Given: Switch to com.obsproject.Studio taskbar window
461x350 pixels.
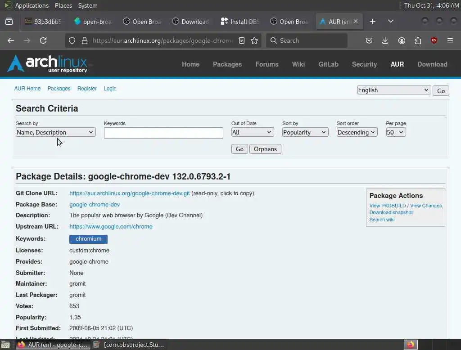Looking at the screenshot, I should pyautogui.click(x=129, y=345).
